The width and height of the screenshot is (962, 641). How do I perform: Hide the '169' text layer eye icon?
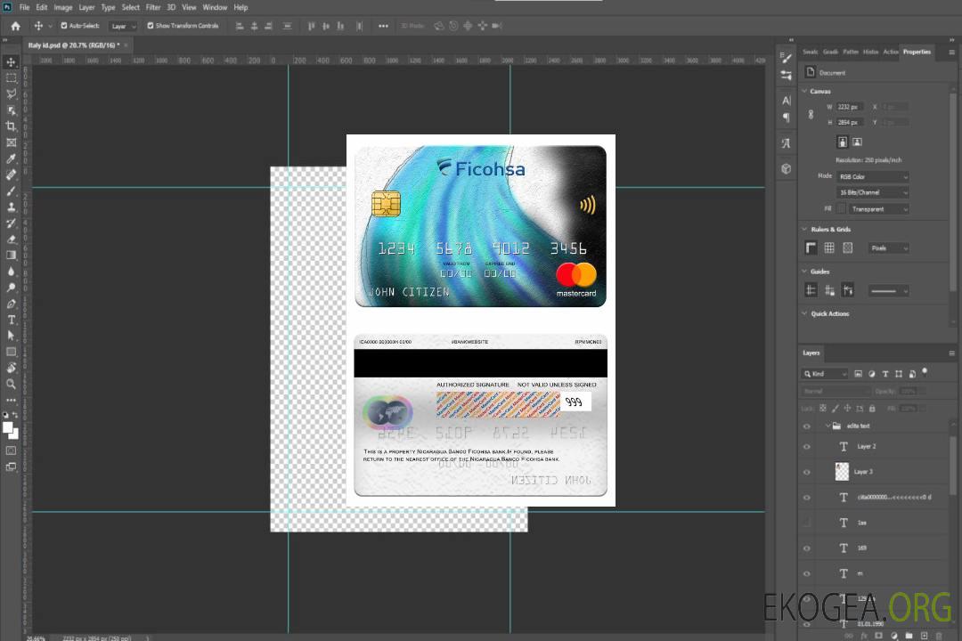click(807, 548)
